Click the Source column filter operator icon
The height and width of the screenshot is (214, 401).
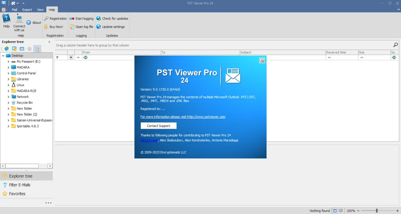394,57
